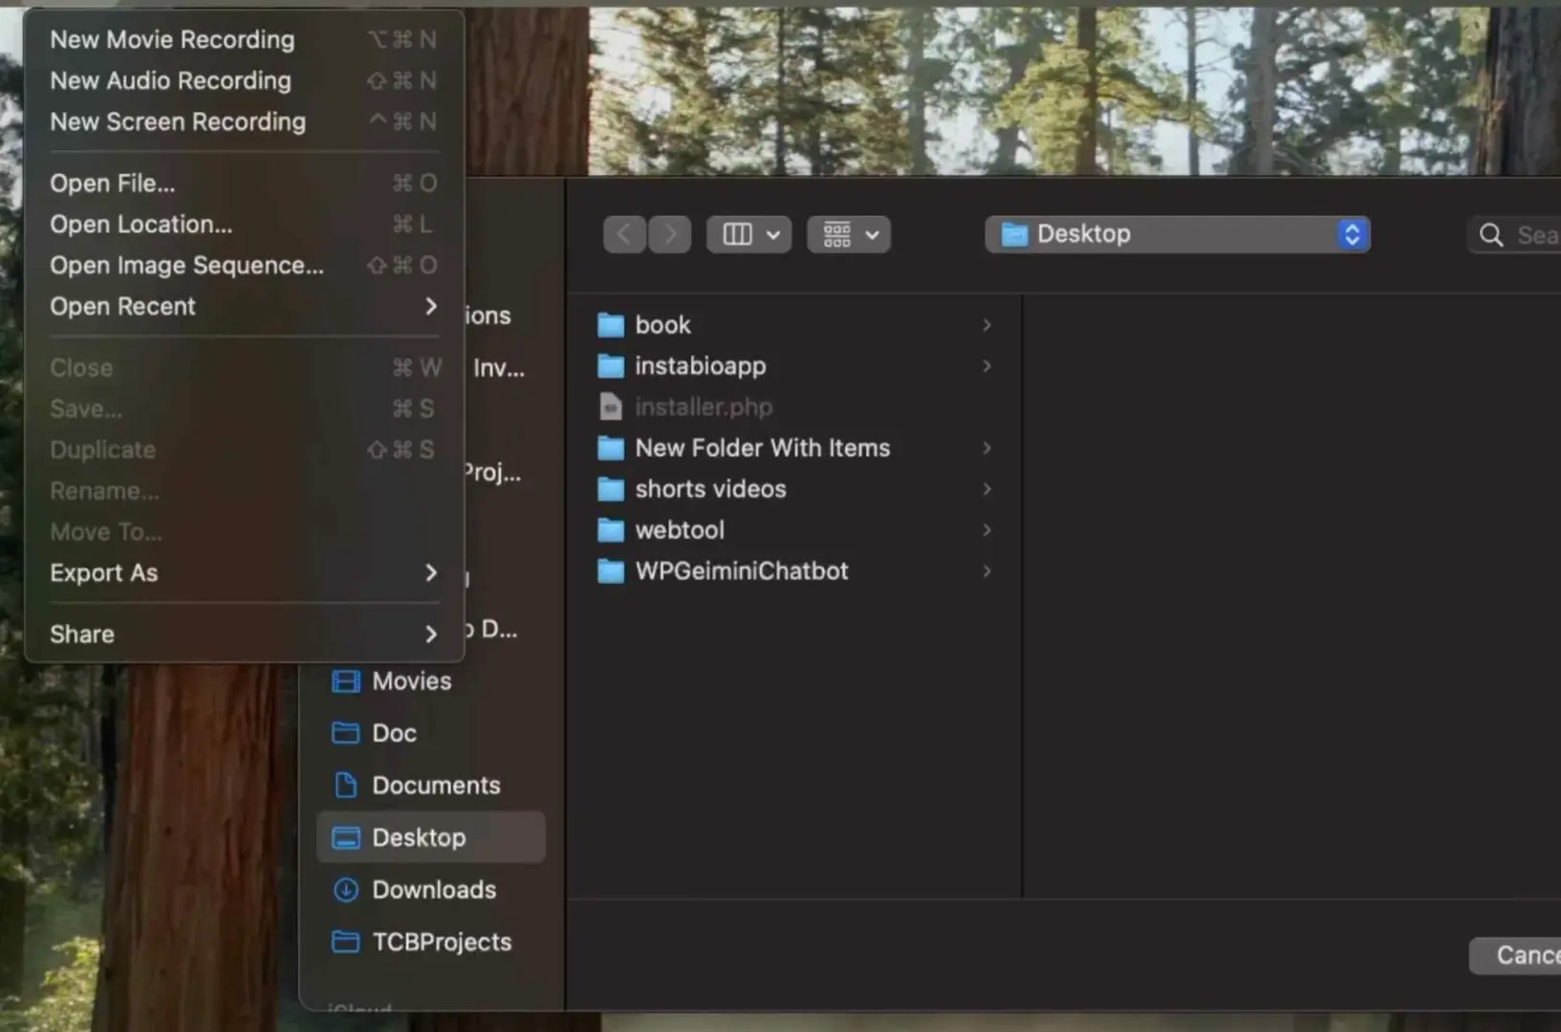Image resolution: width=1561 pixels, height=1032 pixels.
Task: Choose New Audio Recording menu item
Action: tap(244, 80)
